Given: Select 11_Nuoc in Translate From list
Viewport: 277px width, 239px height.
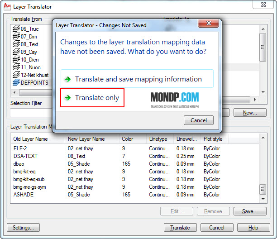Looking at the screenshot, I should [x=31, y=67].
